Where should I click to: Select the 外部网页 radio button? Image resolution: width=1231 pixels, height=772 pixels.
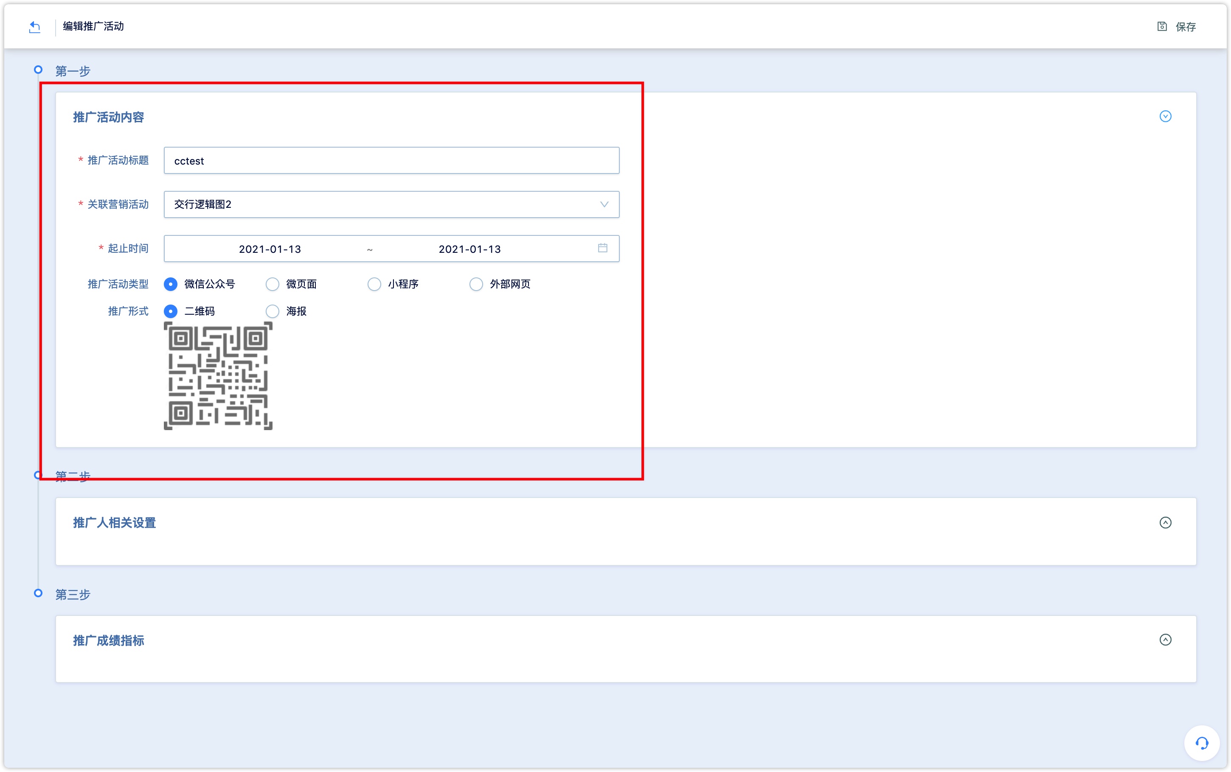[x=476, y=284]
